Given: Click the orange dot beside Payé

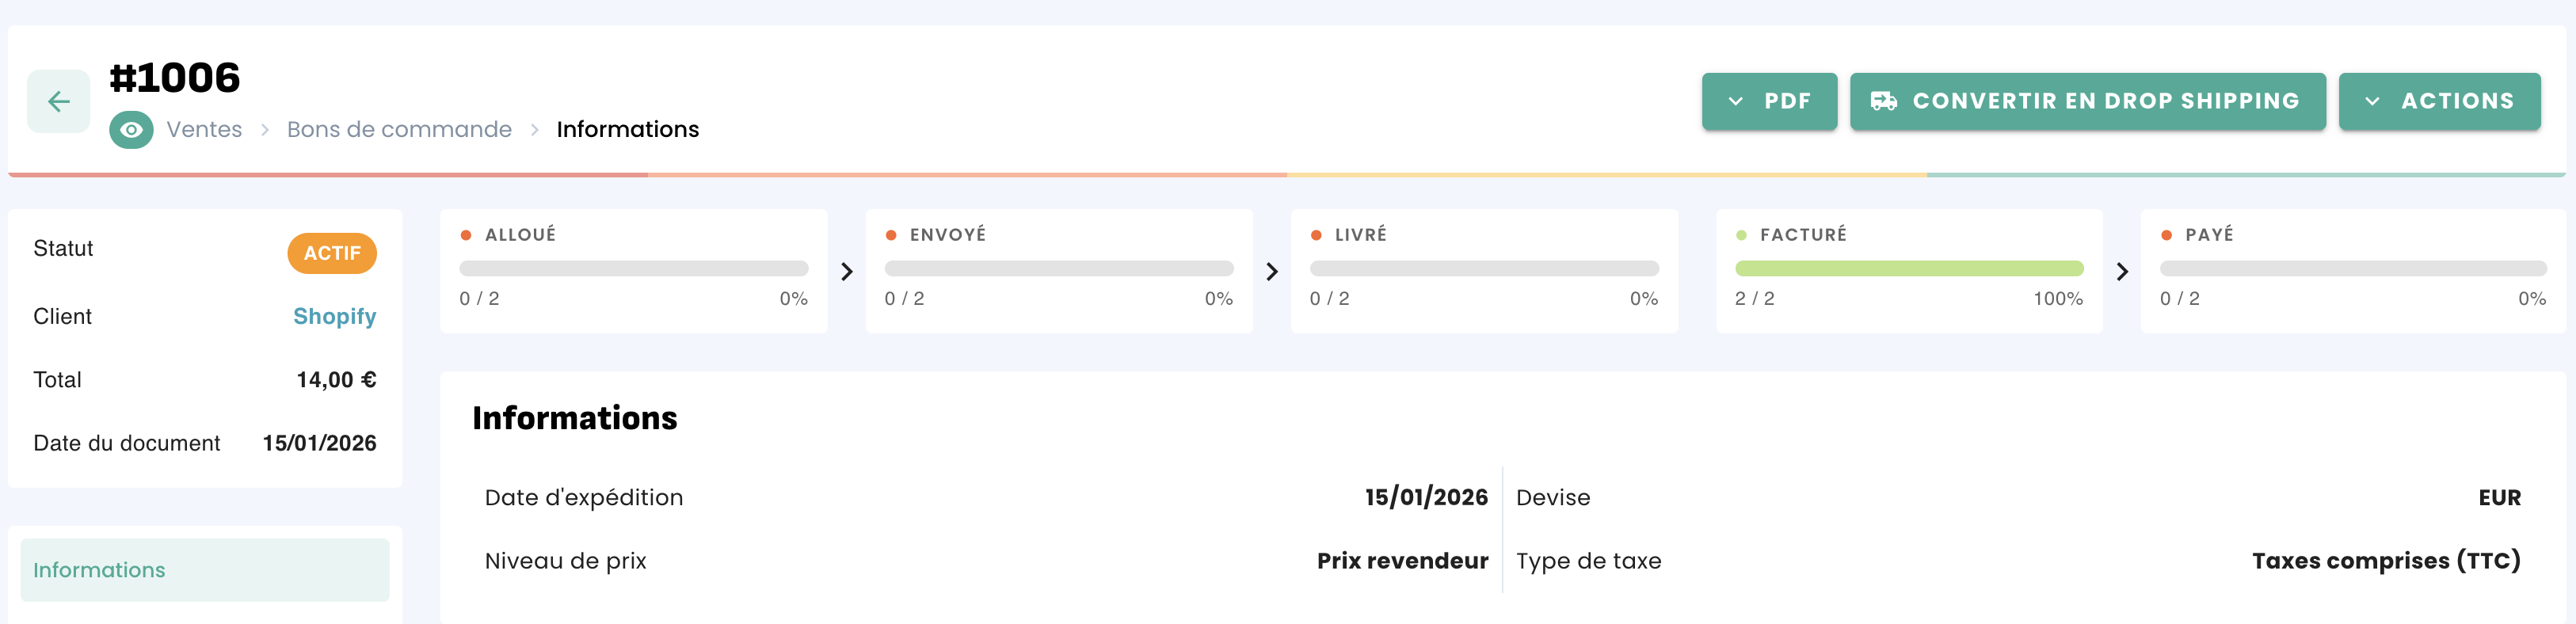Looking at the screenshot, I should tap(2166, 235).
